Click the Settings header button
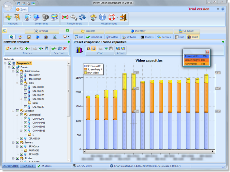 point(41,31)
